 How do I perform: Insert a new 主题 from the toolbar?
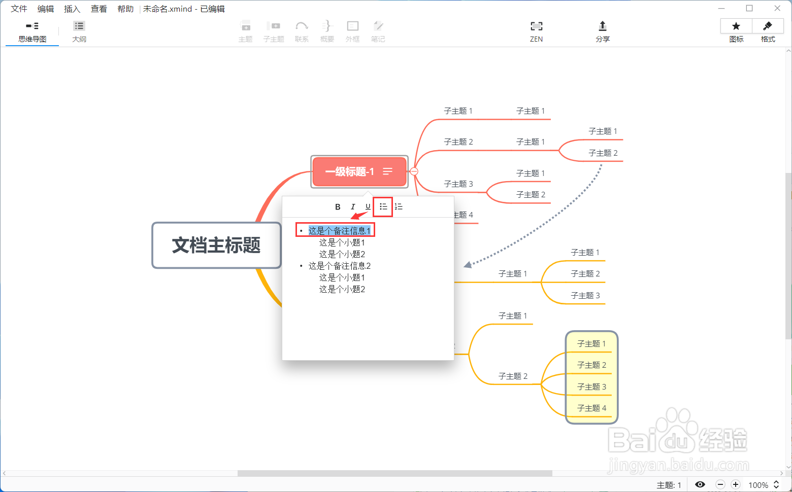245,32
